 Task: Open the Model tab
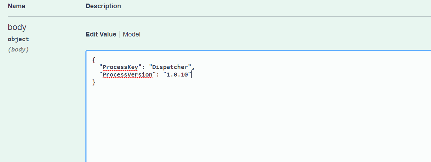click(131, 34)
